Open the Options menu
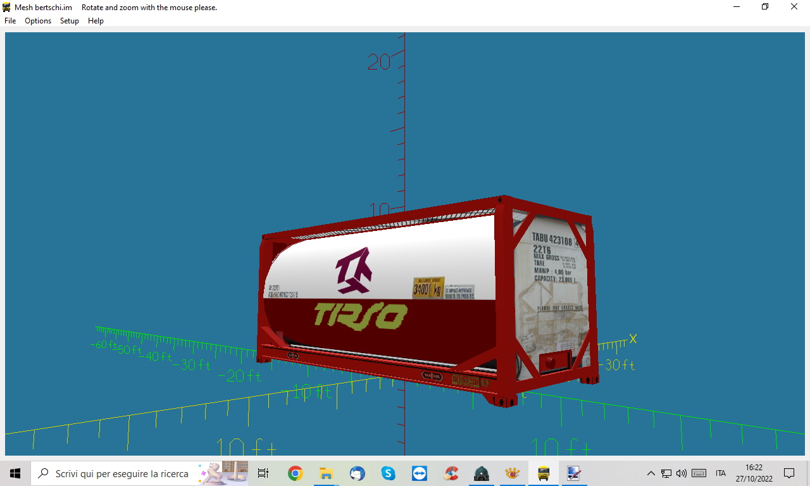810x486 pixels. coord(38,21)
